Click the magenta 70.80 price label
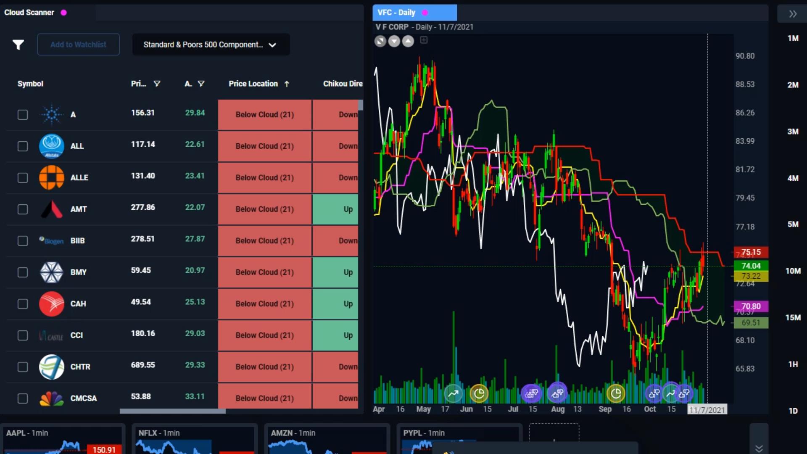 coord(751,306)
